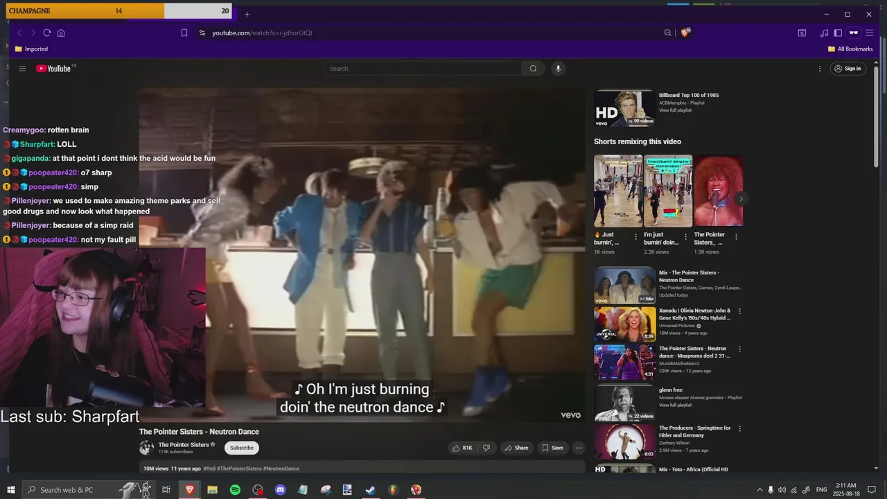Open the volume control in system tray
The height and width of the screenshot is (499, 887).
[x=782, y=490]
